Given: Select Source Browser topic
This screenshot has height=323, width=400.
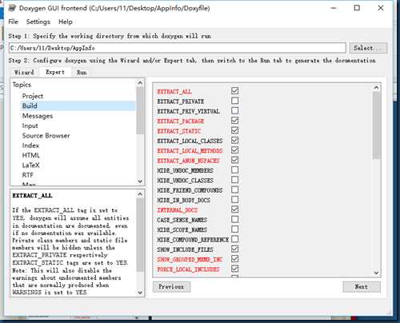Looking at the screenshot, I should click(x=46, y=136).
